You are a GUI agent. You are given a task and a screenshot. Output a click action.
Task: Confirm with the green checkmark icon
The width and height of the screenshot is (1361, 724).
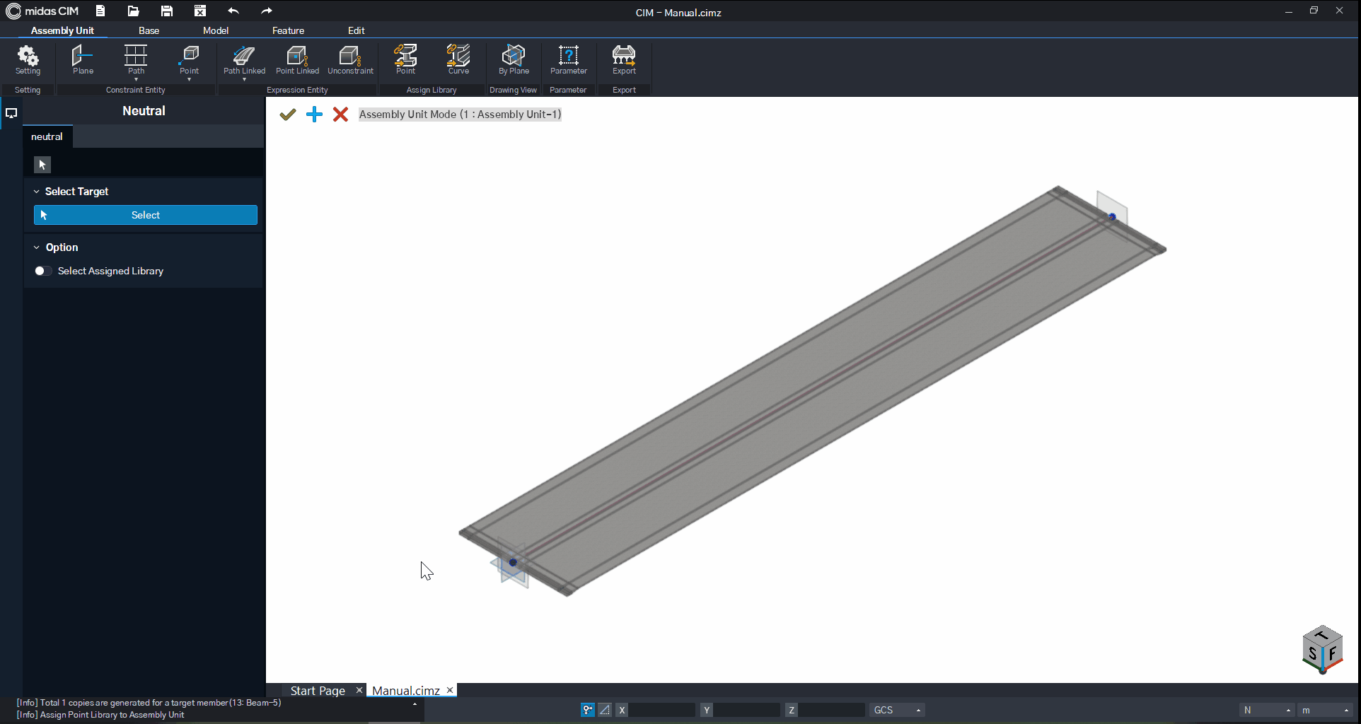pyautogui.click(x=287, y=115)
